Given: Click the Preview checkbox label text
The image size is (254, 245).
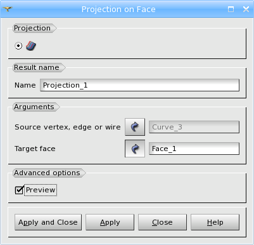Looking at the screenshot, I should 41,190.
